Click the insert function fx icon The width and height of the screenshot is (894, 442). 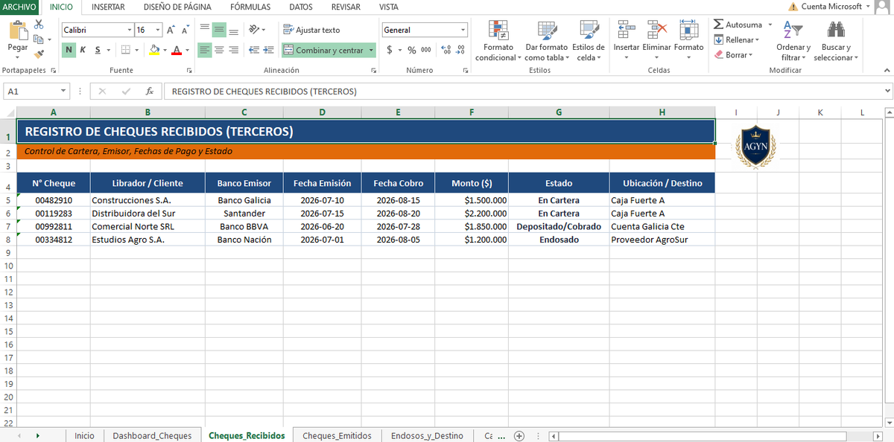coord(150,92)
